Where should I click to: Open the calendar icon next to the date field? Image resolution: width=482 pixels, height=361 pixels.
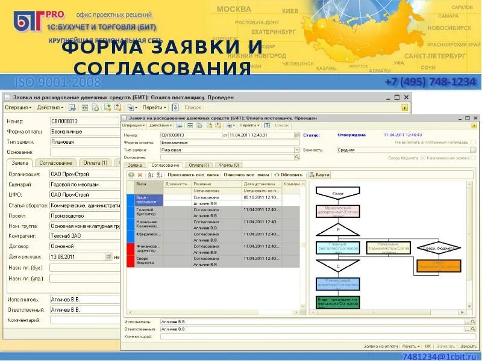[x=296, y=134]
